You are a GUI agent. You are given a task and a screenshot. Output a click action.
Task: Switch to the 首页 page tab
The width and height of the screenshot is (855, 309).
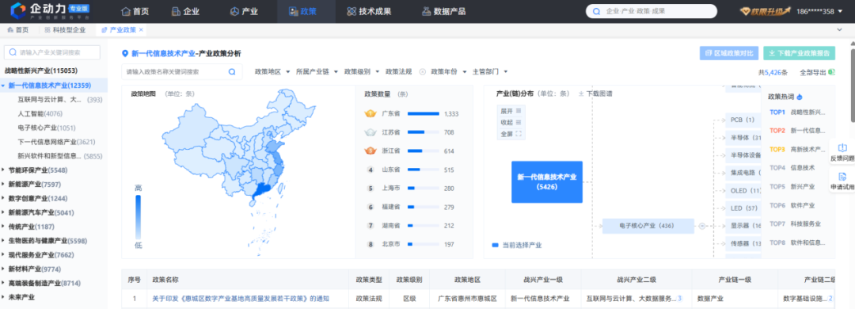click(18, 30)
